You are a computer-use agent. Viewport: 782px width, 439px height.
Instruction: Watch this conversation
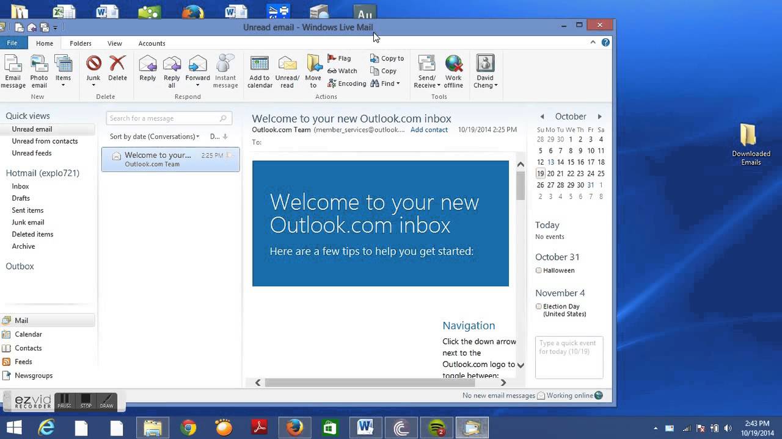click(x=342, y=71)
